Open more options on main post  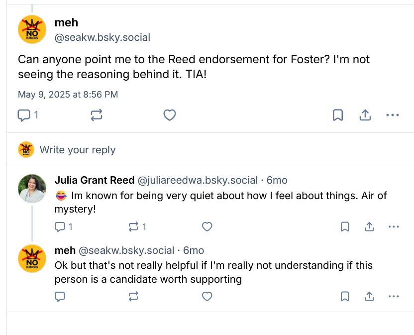[x=393, y=115]
